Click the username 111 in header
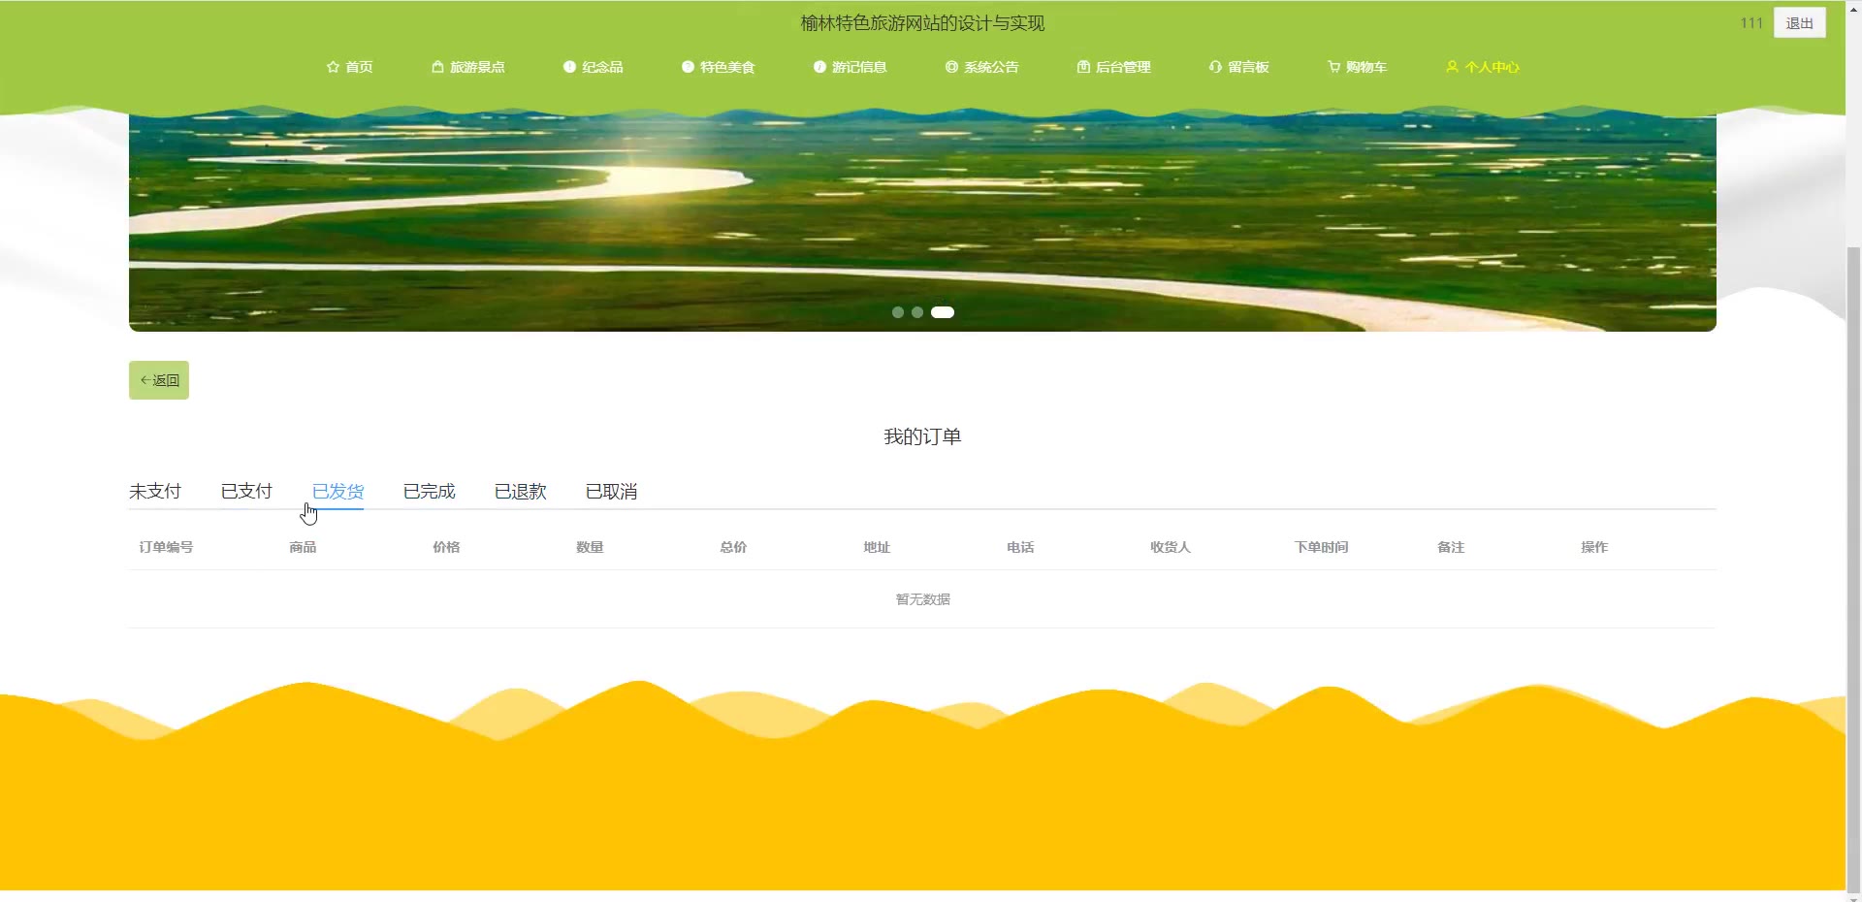 pos(1751,23)
